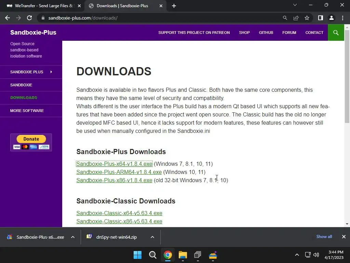Screen dimensions: 350x263
Task: Open the volume tray icon
Action: (x=316, y=255)
